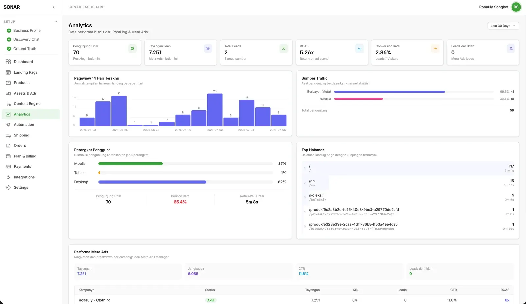Screen dimensions: 526x304
Task: Go to Dashboard page
Action: [31, 62]
